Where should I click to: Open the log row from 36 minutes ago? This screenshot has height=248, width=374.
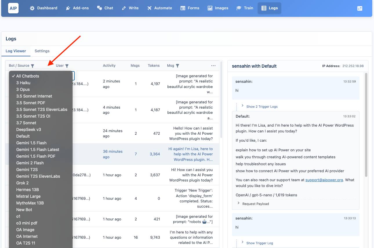click(x=112, y=154)
